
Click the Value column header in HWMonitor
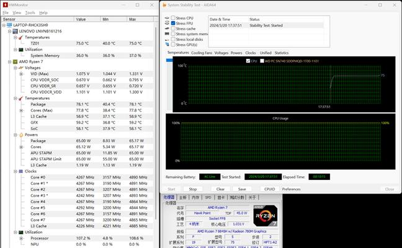click(87, 19)
